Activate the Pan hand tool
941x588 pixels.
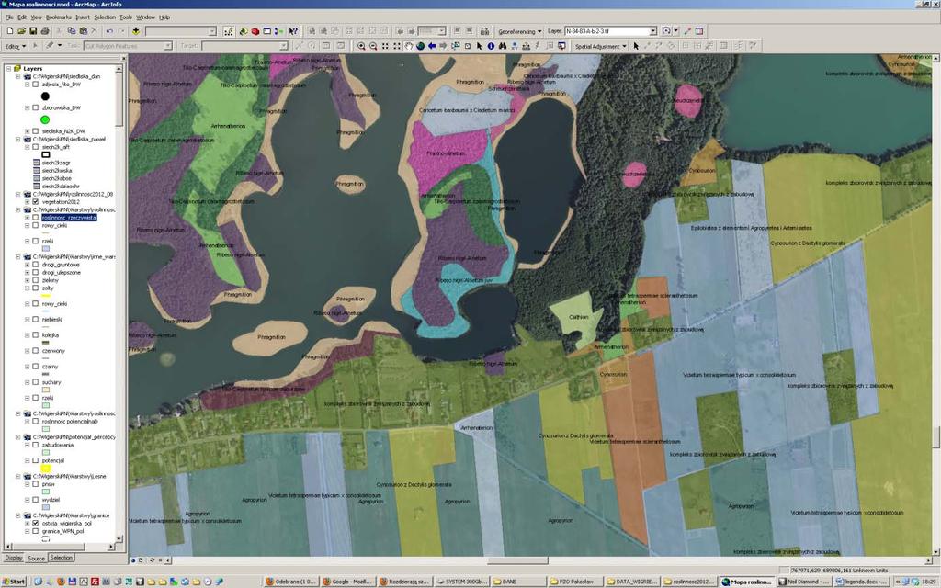point(409,46)
